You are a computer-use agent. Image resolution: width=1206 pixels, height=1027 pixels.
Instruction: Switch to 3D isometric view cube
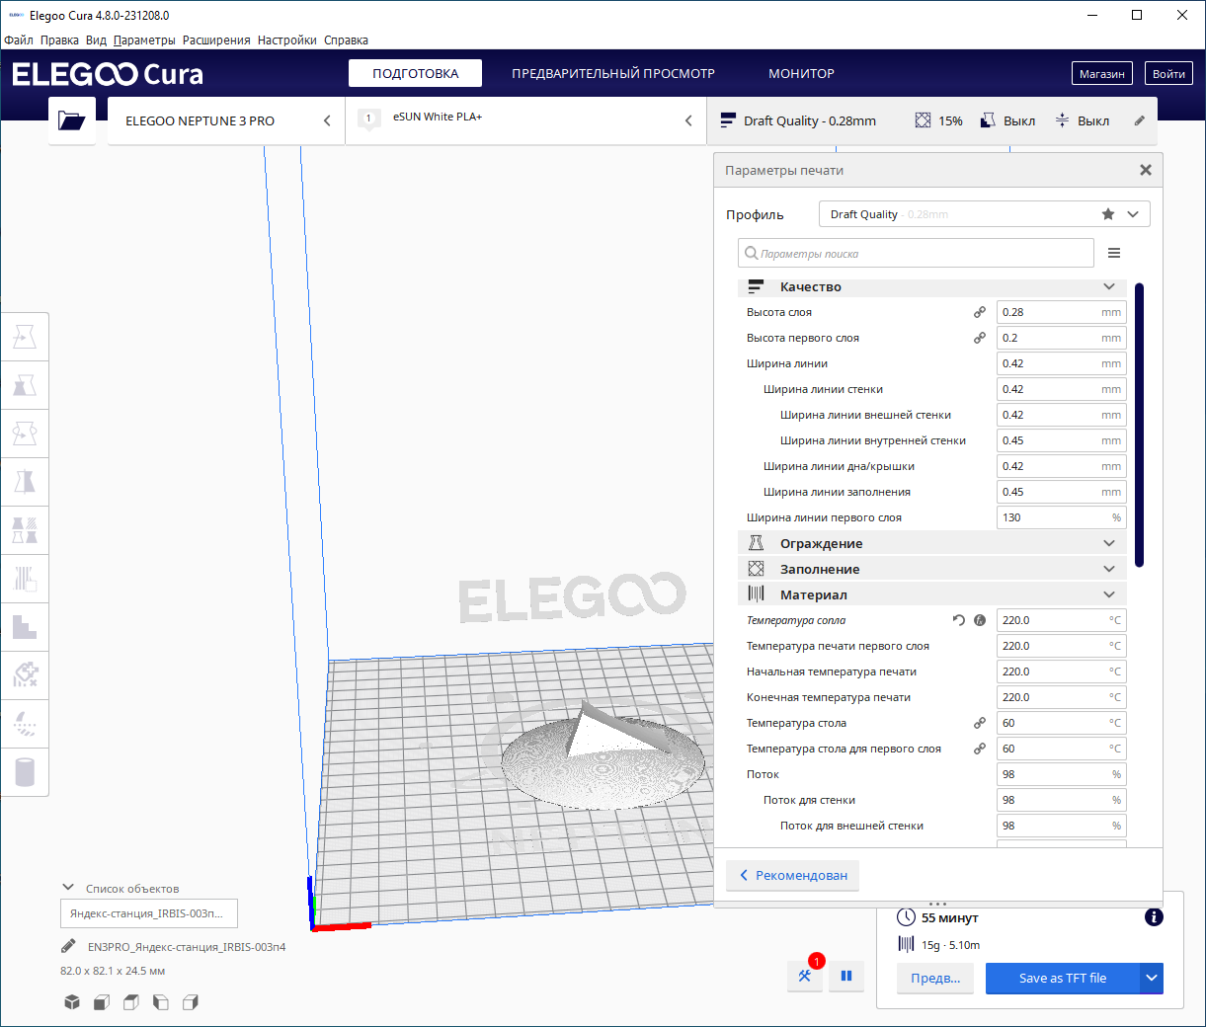tap(72, 1002)
